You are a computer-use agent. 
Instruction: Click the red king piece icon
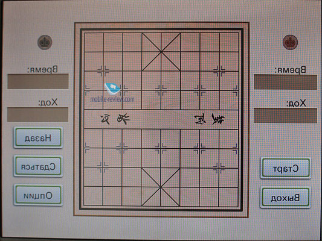[290, 42]
